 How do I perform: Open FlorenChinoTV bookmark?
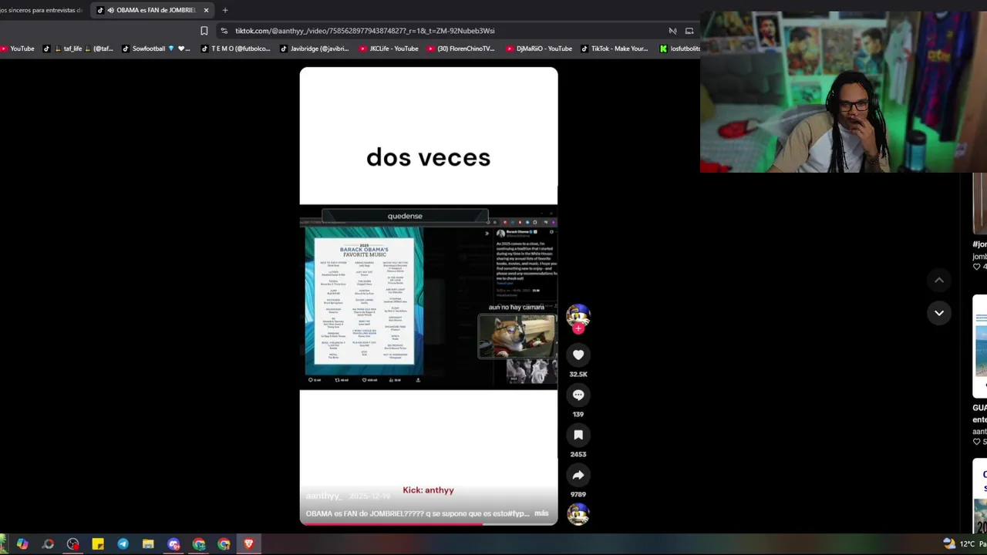pos(460,49)
